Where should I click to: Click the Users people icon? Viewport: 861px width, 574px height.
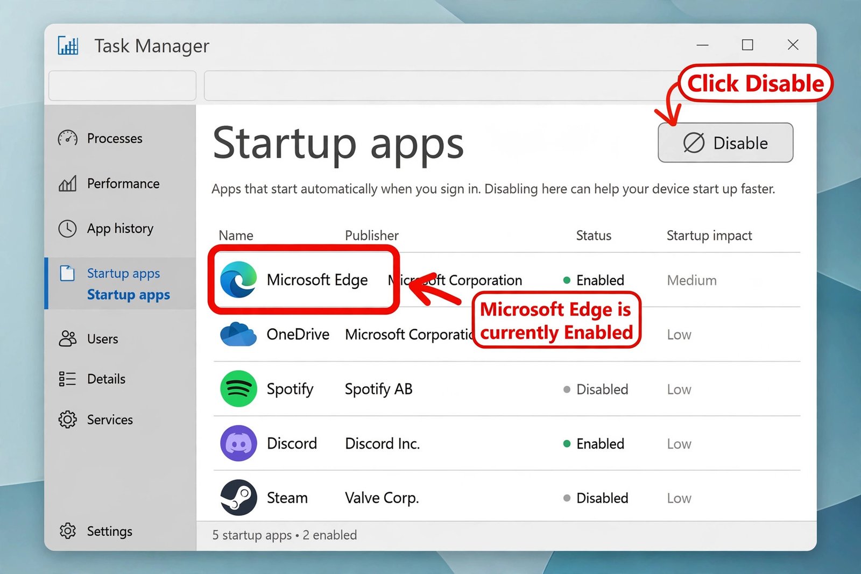point(67,338)
